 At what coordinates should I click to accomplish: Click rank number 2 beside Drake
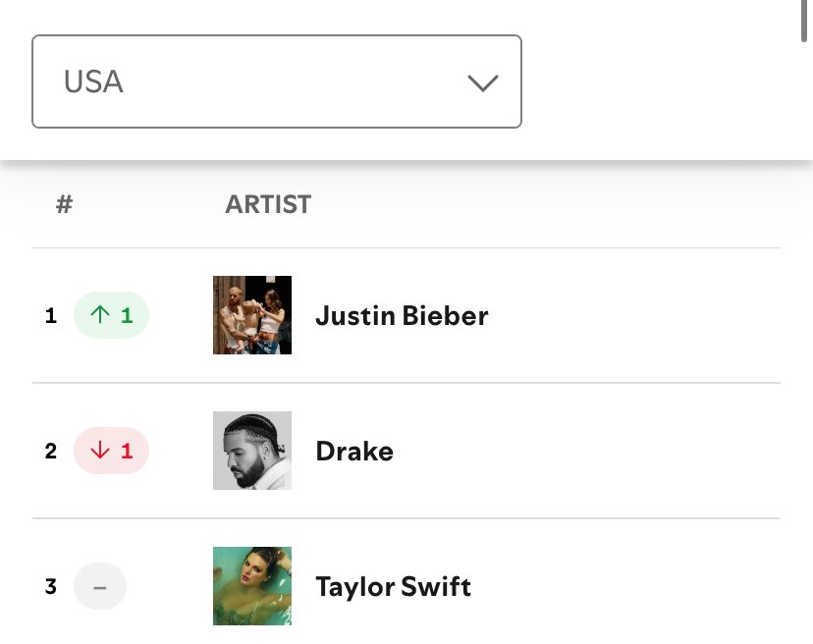(51, 452)
